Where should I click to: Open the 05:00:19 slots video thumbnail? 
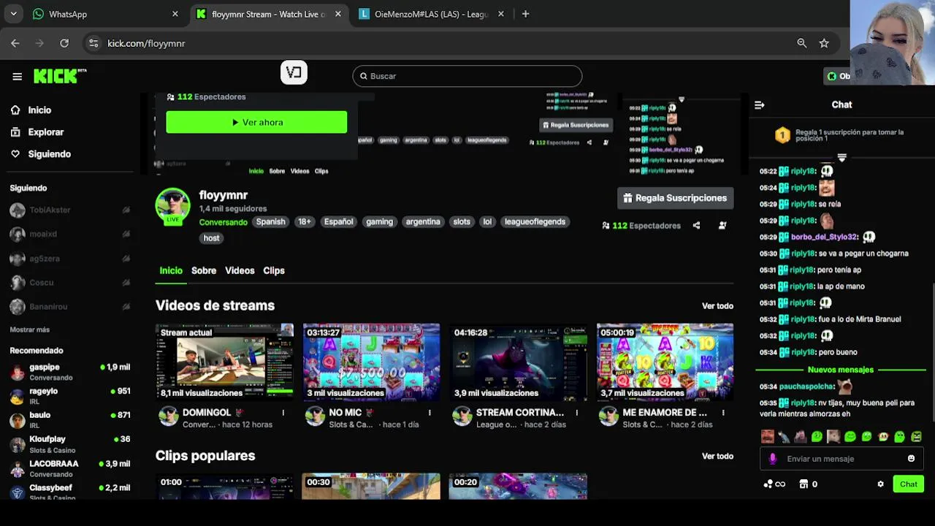point(665,362)
